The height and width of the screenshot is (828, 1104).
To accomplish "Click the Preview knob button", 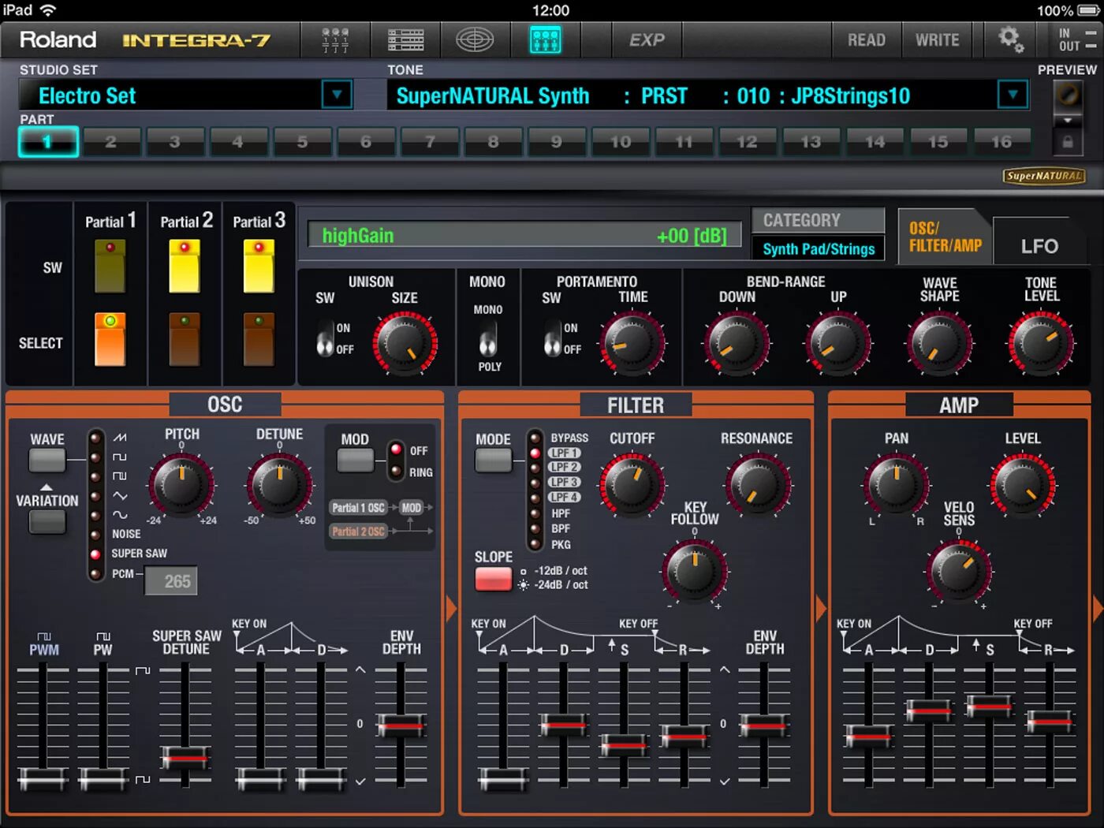I will click(1068, 95).
